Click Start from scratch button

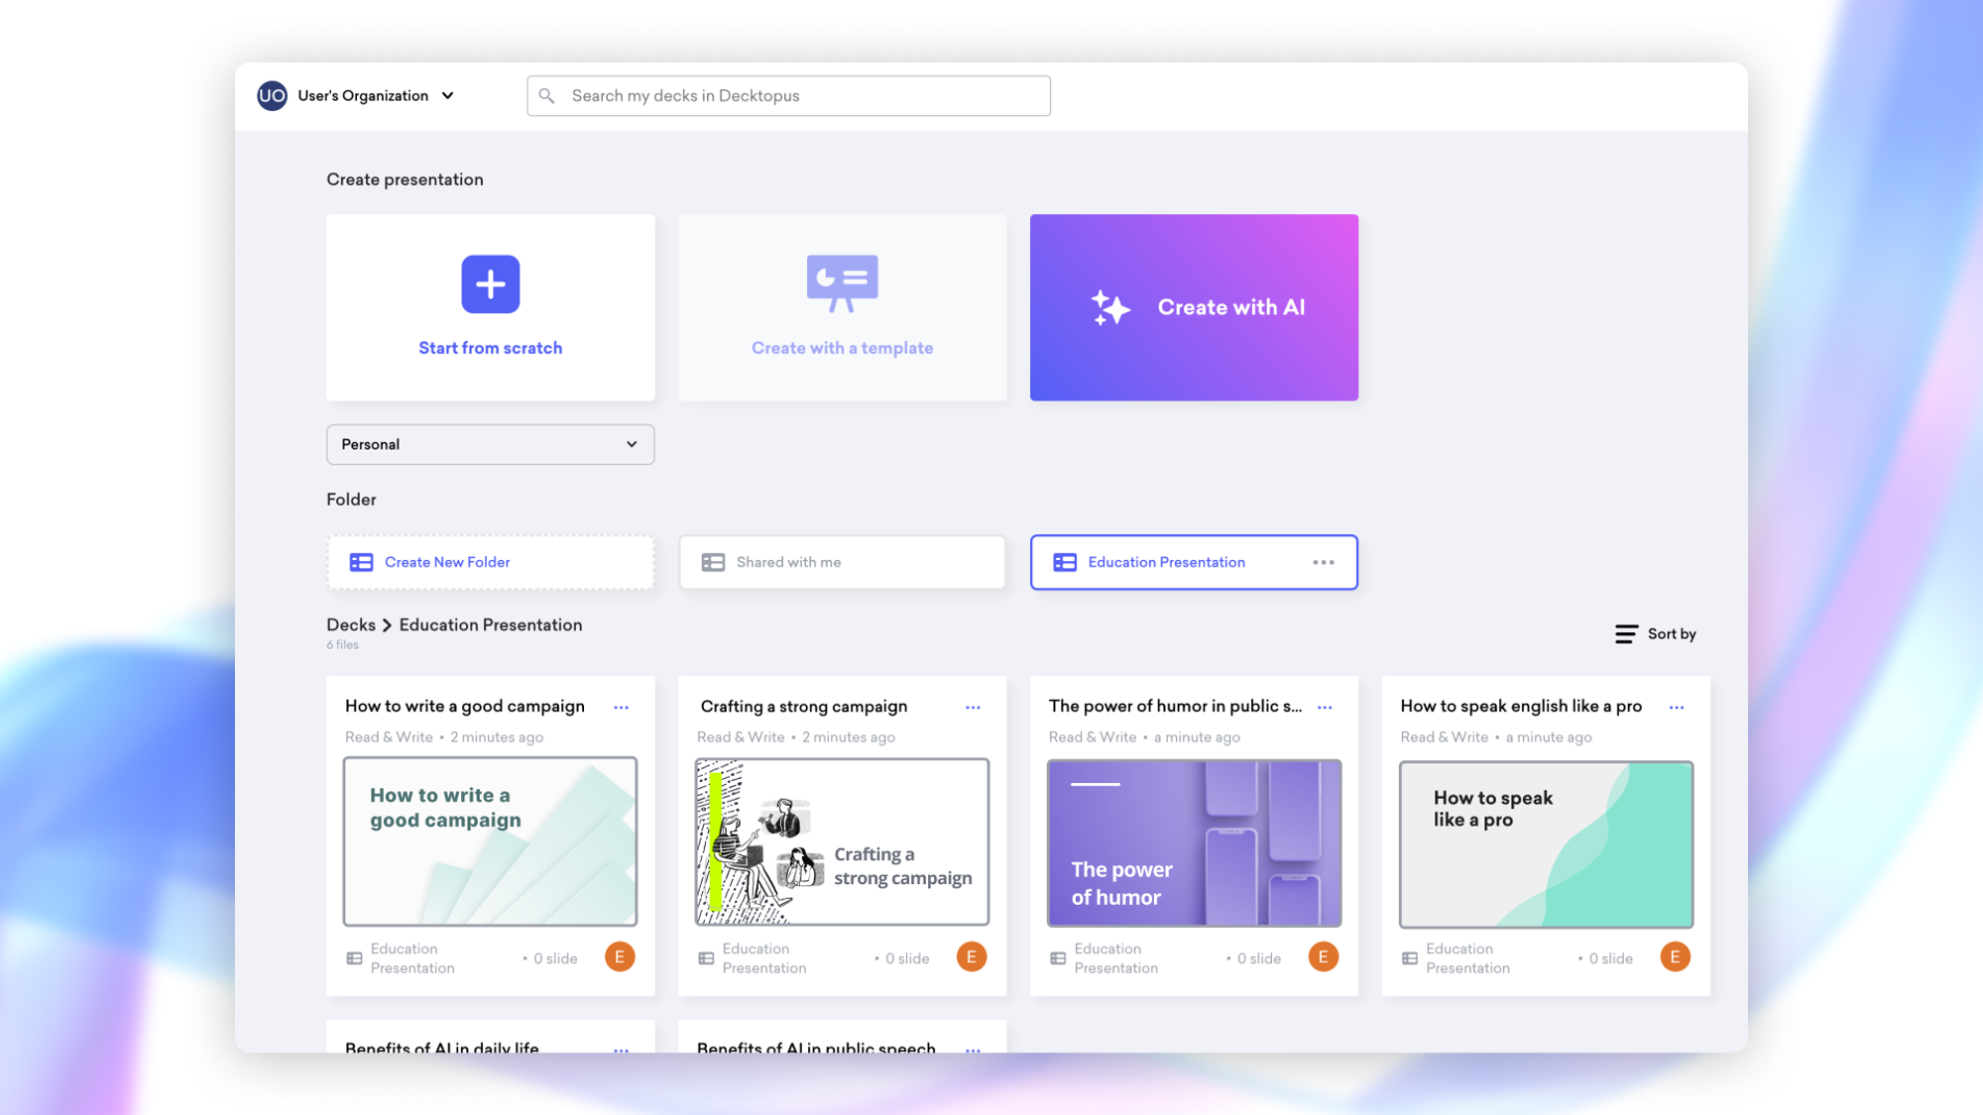point(491,306)
